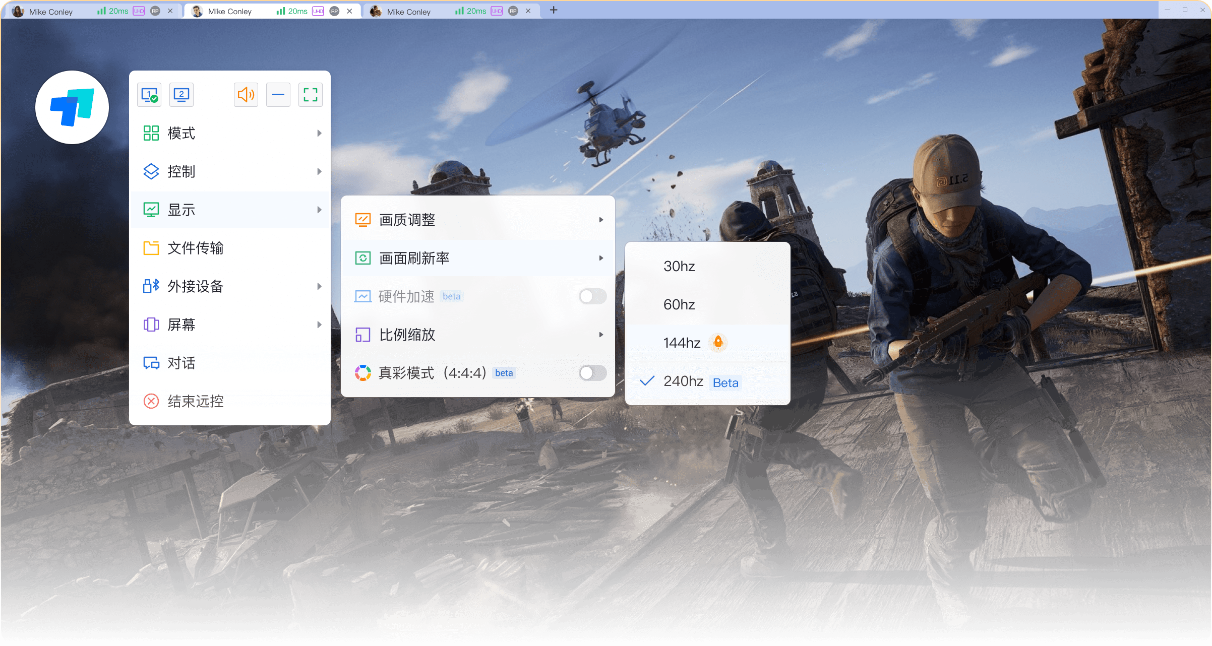The width and height of the screenshot is (1212, 646).
Task: Choose the 144hz refresh rate
Action: 682,343
